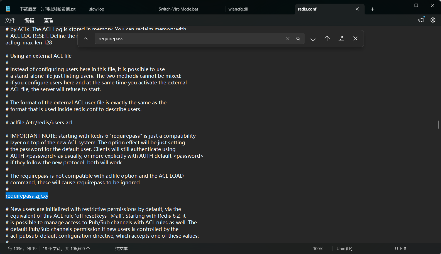441x254 pixels.
Task: Add a new tab with plus button
Action: 373,9
